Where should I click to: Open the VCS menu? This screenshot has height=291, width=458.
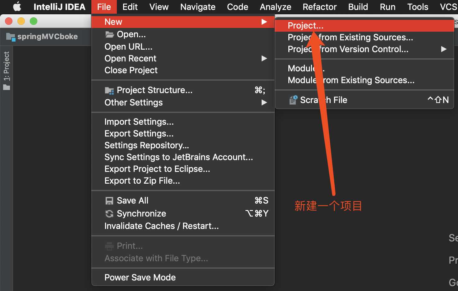tap(449, 7)
